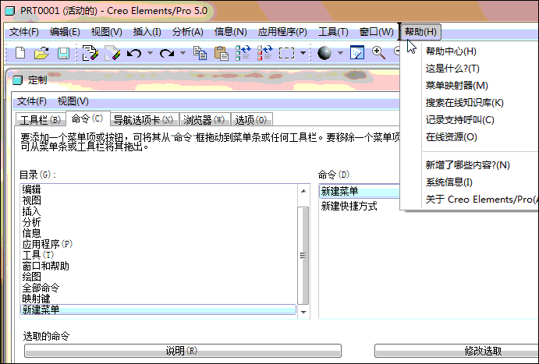Expand the selection box dropdown arrow
Viewport: 539px width, 364px height.
pos(303,53)
